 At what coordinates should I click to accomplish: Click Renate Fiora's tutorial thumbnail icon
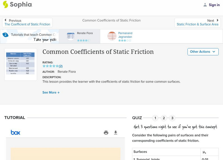(x=71, y=36)
